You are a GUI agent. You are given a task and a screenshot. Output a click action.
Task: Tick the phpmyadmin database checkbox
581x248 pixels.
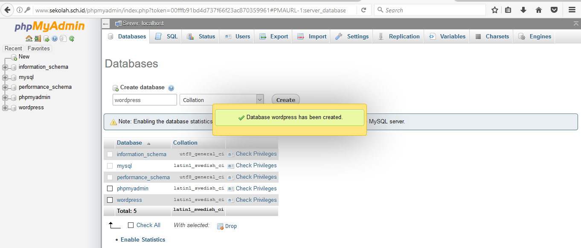coord(110,188)
